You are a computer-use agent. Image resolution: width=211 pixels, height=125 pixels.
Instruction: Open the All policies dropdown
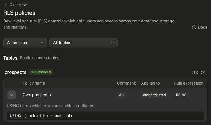(25, 43)
